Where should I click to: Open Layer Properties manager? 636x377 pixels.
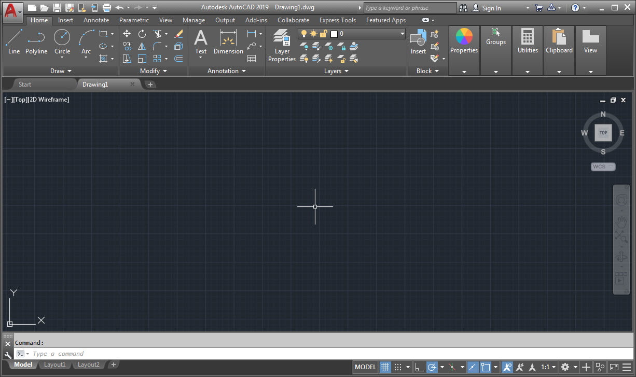[282, 45]
